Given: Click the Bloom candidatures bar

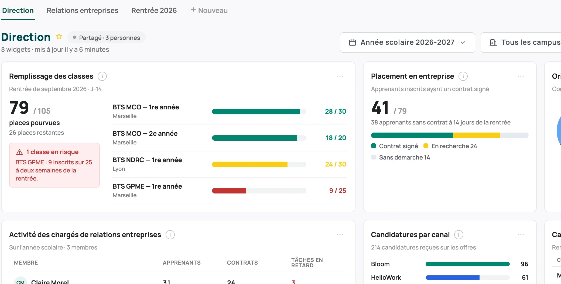Looking at the screenshot, I should click(468, 264).
